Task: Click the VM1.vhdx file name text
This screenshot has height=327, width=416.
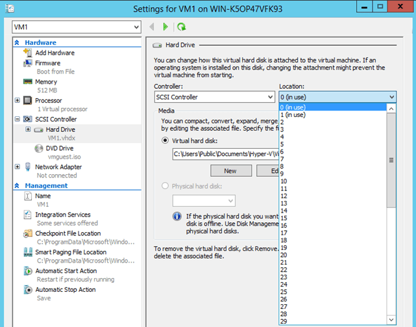Action: point(62,138)
